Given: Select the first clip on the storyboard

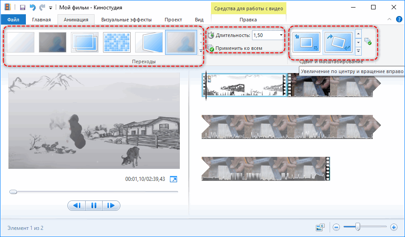Looking at the screenshot, I should [244, 85].
